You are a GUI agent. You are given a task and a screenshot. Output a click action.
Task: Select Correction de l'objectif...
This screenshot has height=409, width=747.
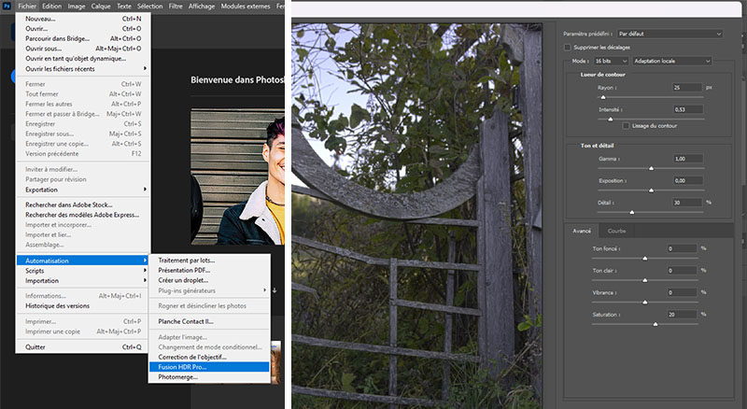pos(209,357)
